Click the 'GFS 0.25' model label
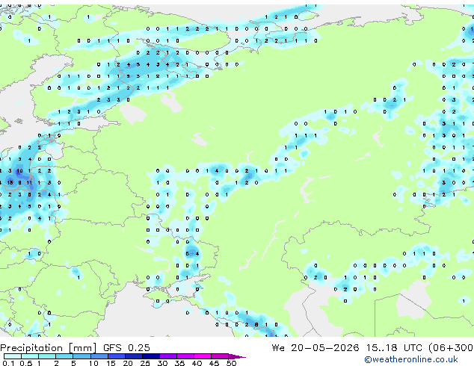 [x=126, y=347]
